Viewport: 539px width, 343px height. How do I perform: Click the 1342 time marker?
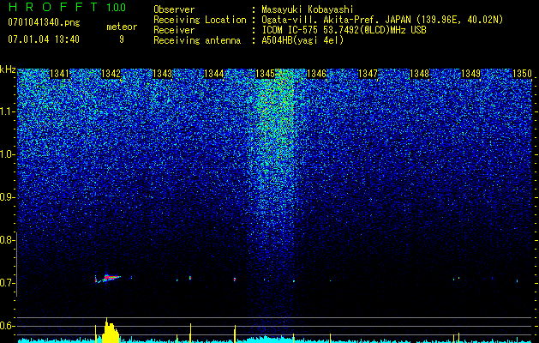111,74
